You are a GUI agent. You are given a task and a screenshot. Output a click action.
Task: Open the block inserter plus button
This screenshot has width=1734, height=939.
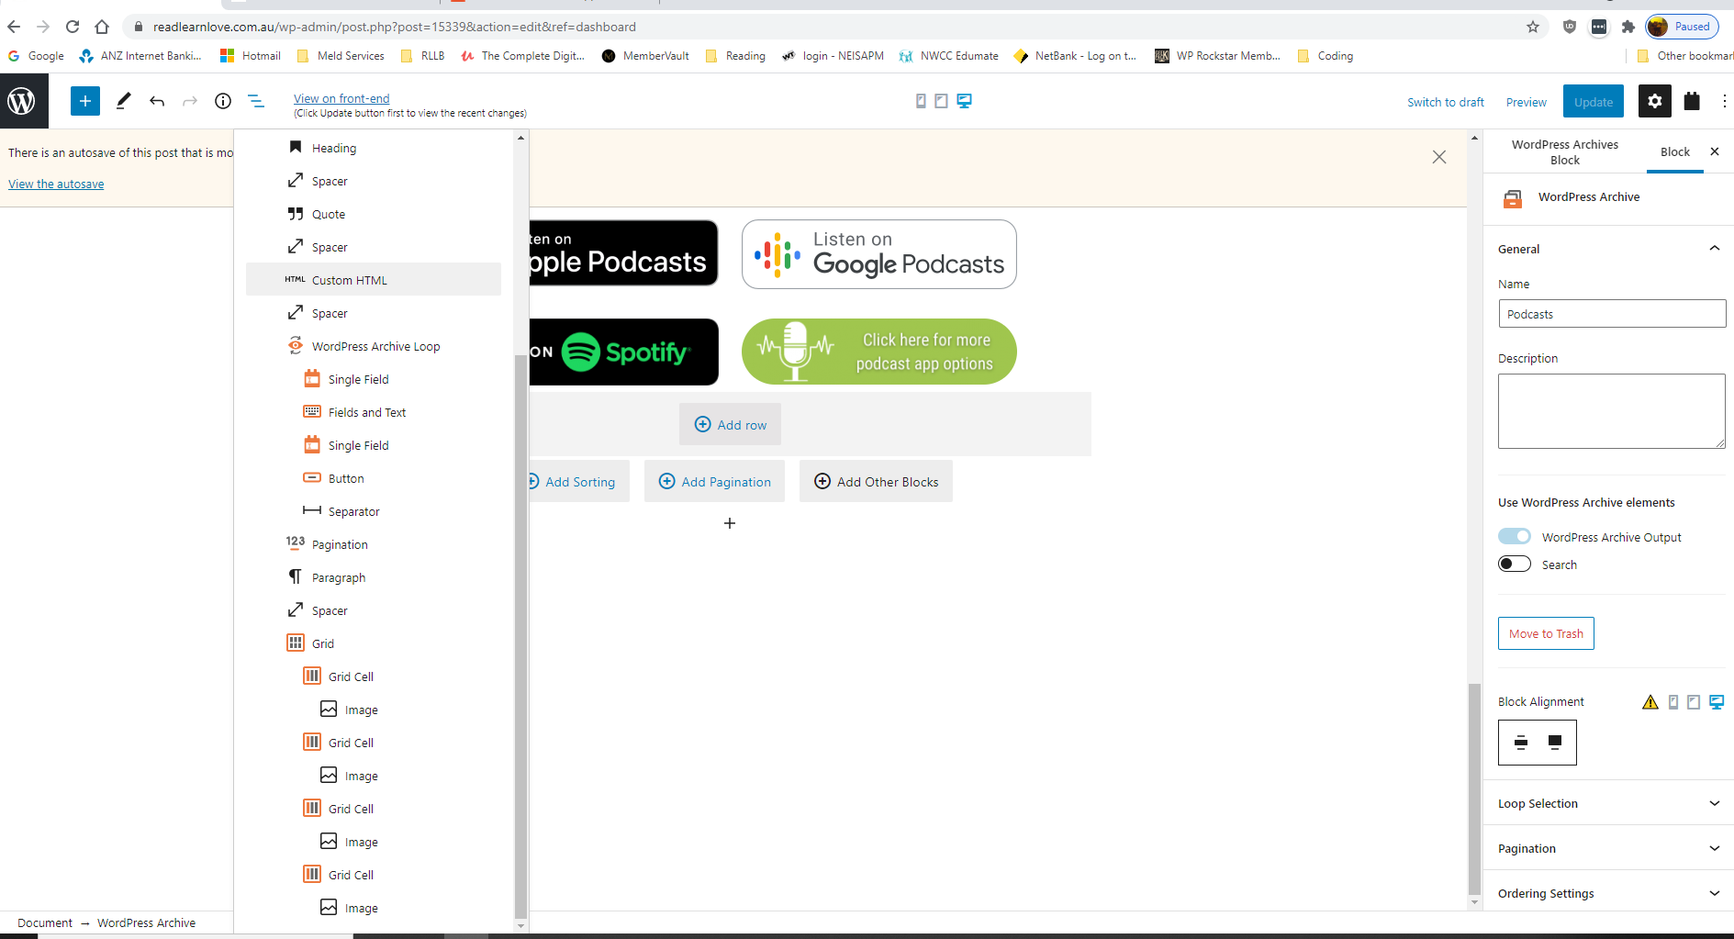click(x=84, y=101)
